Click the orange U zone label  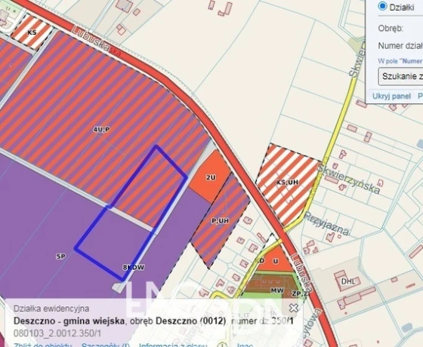click(276, 261)
